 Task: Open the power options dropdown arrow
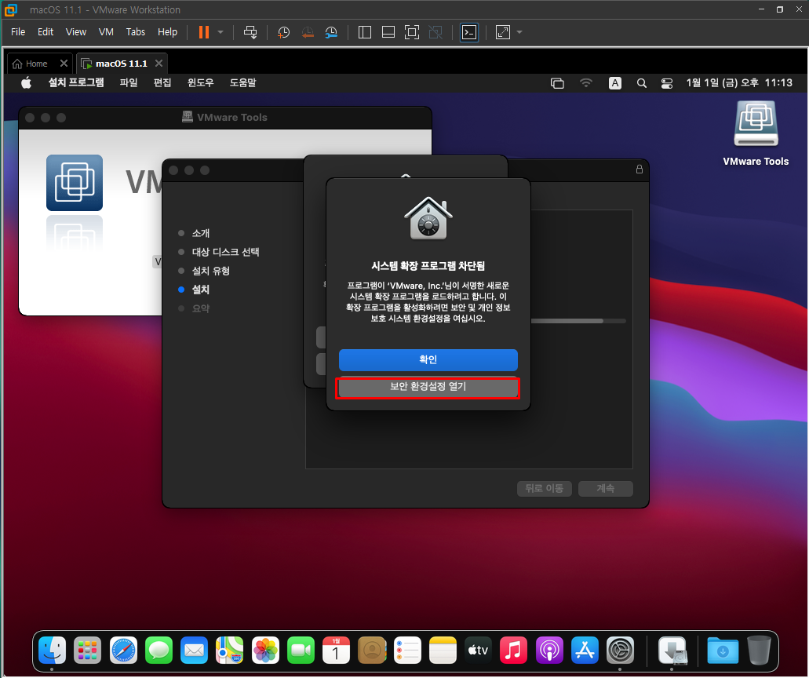point(220,32)
